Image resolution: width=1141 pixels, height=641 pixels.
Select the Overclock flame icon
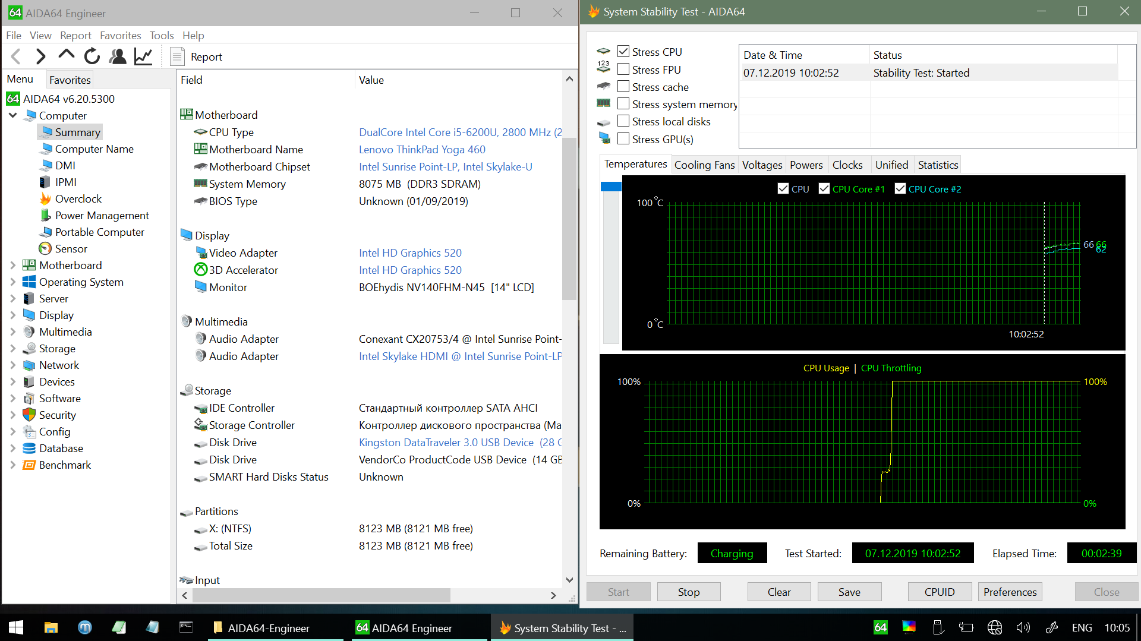pos(45,198)
